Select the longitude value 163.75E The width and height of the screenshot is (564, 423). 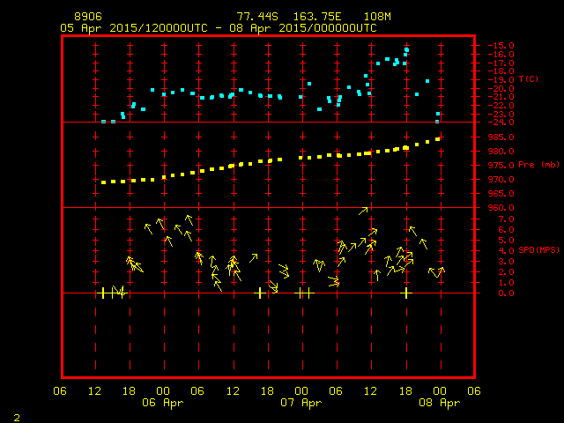tap(317, 17)
